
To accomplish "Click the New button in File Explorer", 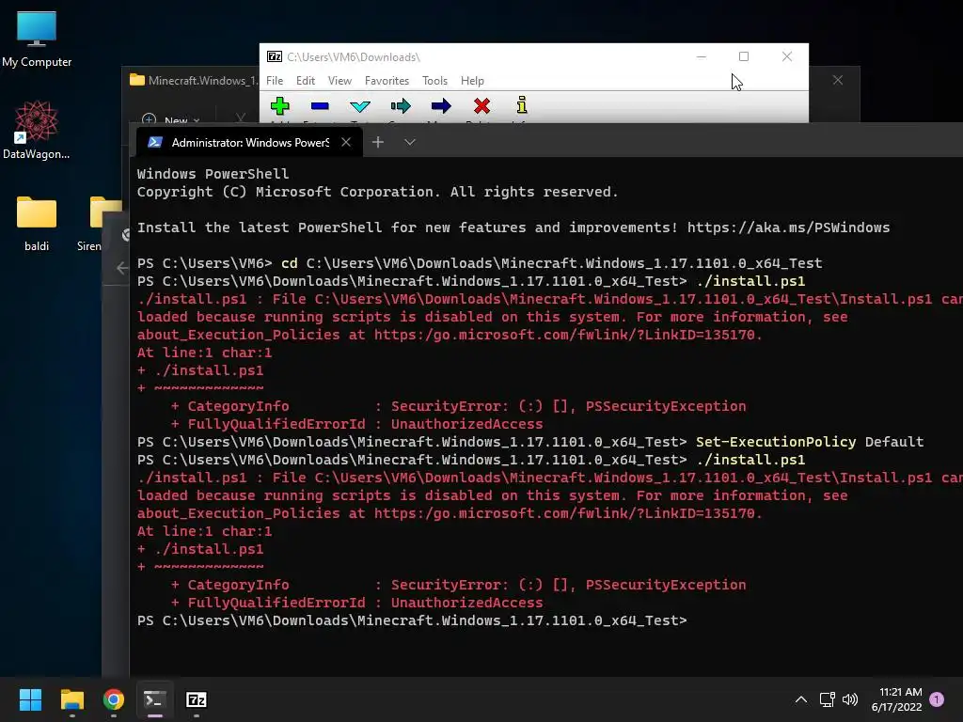I will point(170,119).
